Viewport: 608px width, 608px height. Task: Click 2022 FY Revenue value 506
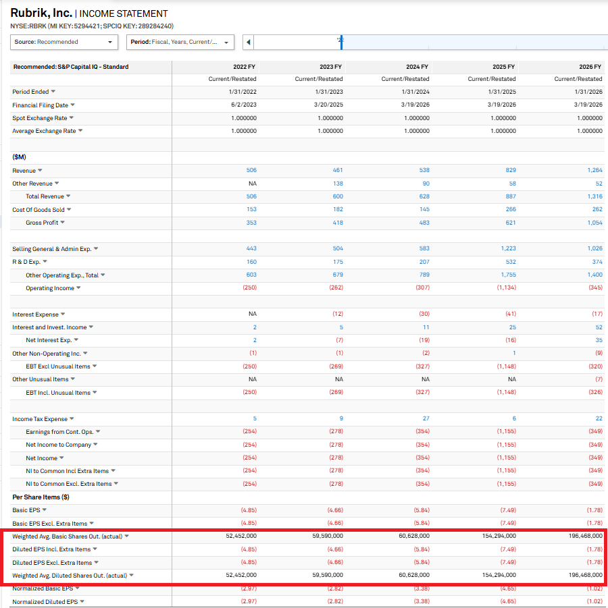tap(251, 170)
